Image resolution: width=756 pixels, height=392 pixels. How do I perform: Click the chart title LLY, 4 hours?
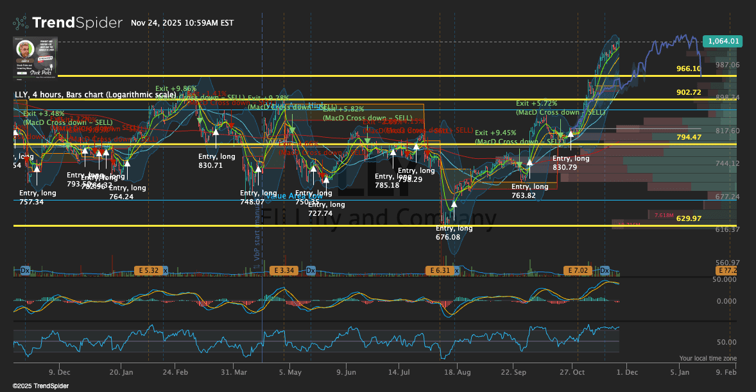click(x=95, y=95)
